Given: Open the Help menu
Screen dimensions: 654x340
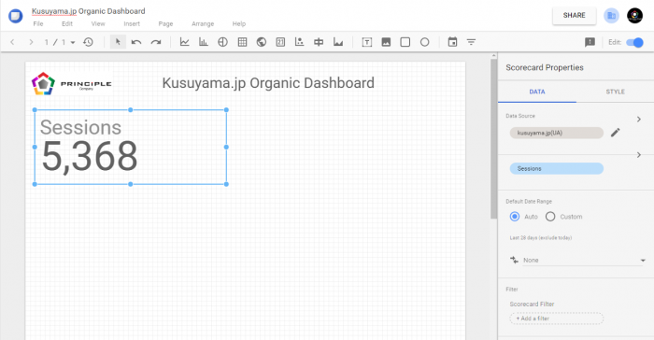Looking at the screenshot, I should point(239,23).
